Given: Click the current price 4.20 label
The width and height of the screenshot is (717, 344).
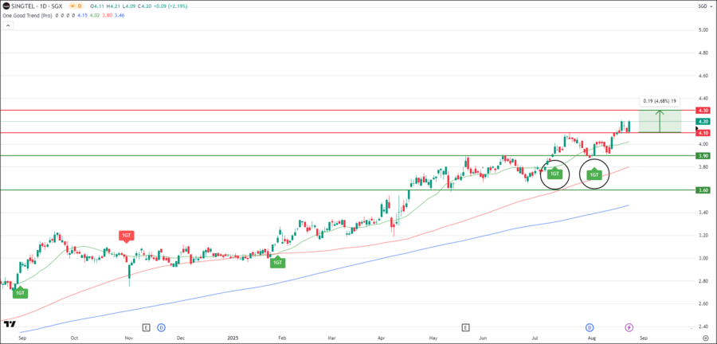Looking at the screenshot, I should pyautogui.click(x=703, y=122).
